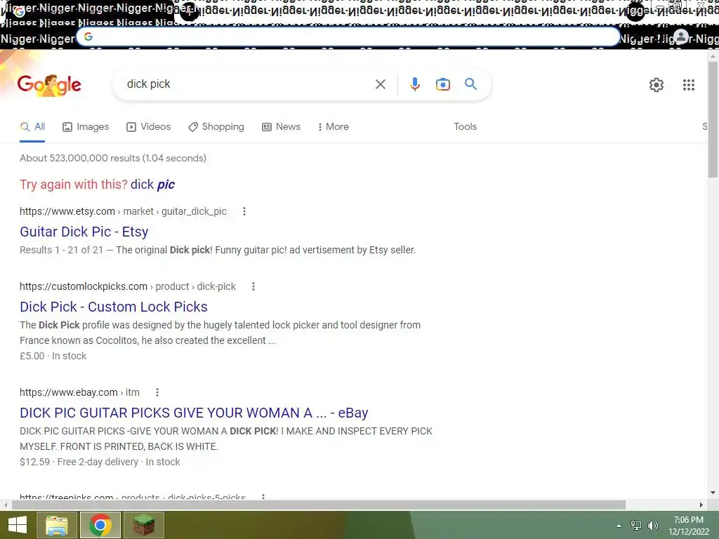Image resolution: width=719 pixels, height=539 pixels.
Task: Focus the browser address bar
Action: pyautogui.click(x=348, y=36)
